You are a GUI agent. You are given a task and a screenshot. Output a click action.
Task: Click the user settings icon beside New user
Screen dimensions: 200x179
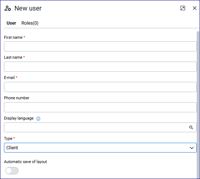coord(8,8)
